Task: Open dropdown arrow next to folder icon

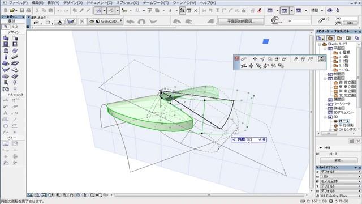Action: coord(16,11)
